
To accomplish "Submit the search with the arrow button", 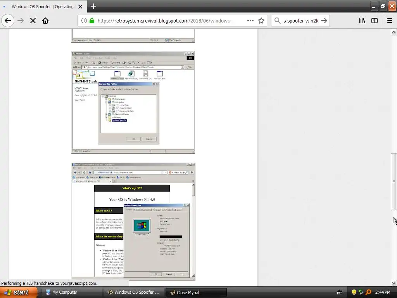I will pyautogui.click(x=324, y=21).
